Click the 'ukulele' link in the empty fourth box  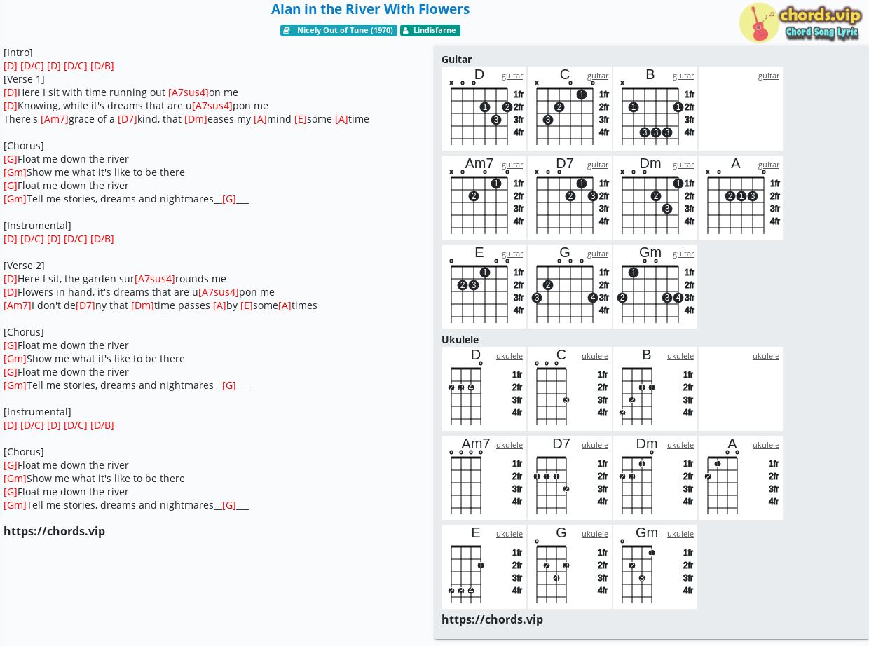tap(766, 356)
